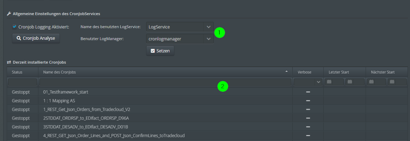Sort by the Status column header
Viewport: 410px width, 141px height.
coord(17,72)
